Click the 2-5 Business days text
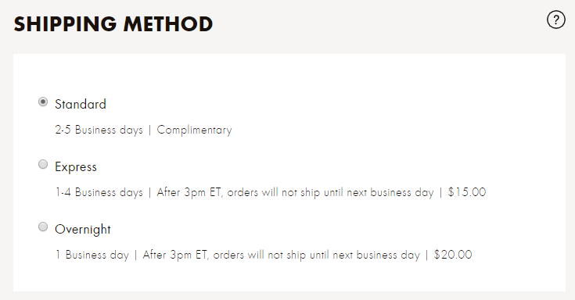The height and width of the screenshot is (300, 575). tap(99, 130)
